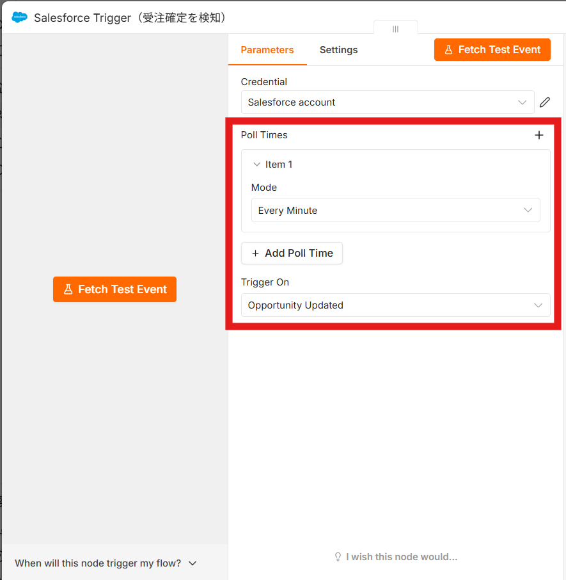Image resolution: width=566 pixels, height=580 pixels.
Task: Open the Trigger On dropdown Opportunity Updated
Action: point(396,305)
